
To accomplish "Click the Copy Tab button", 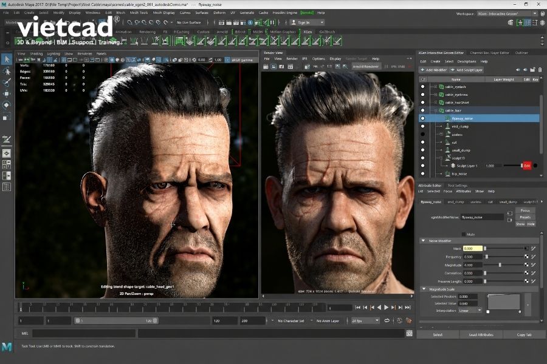I will (x=524, y=335).
